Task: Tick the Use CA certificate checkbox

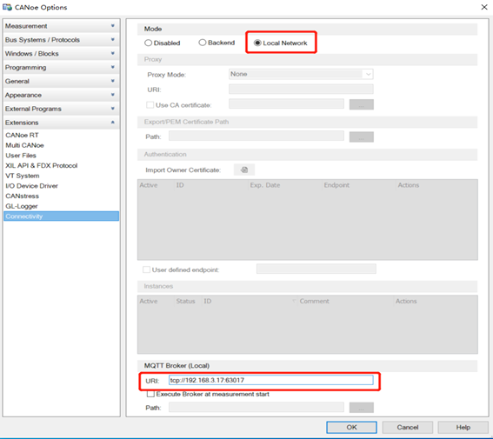Action: tap(150, 105)
